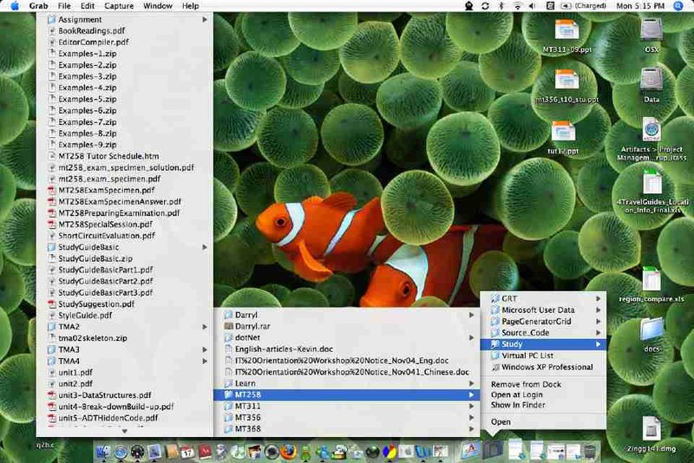694x463 pixels.
Task: Open the Window menu
Action: click(x=158, y=6)
